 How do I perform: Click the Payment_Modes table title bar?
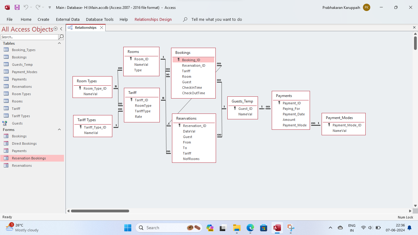point(344,118)
